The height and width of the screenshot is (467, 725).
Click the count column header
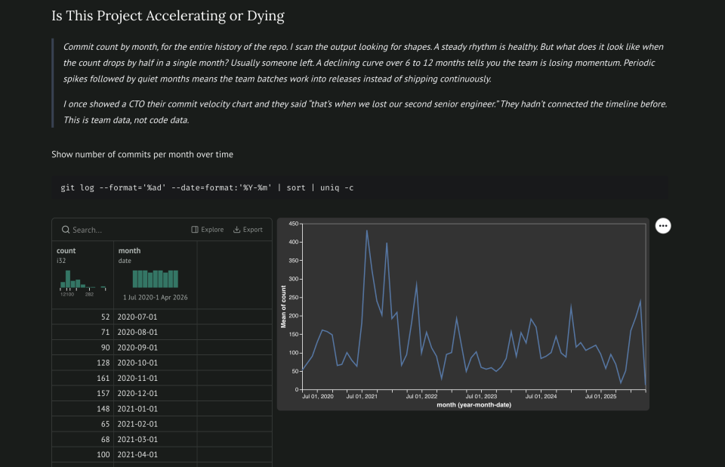coord(66,250)
